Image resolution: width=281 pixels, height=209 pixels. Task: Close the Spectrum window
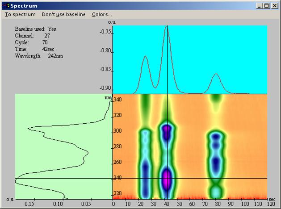point(275,6)
